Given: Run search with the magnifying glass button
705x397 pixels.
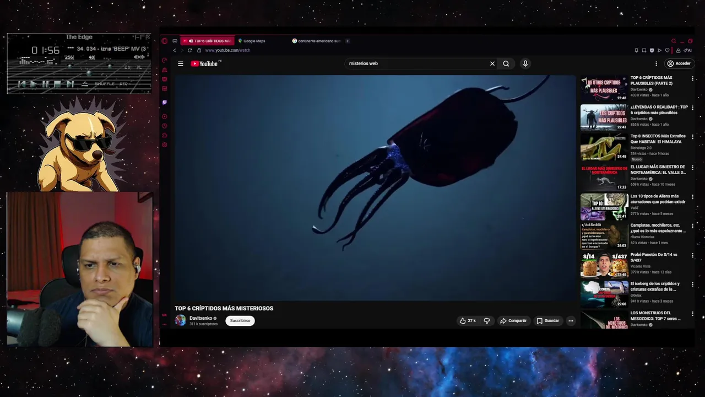Looking at the screenshot, I should point(506,63).
